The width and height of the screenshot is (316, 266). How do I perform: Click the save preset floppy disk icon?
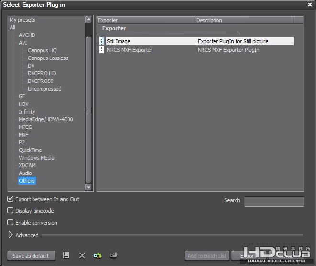point(66,255)
